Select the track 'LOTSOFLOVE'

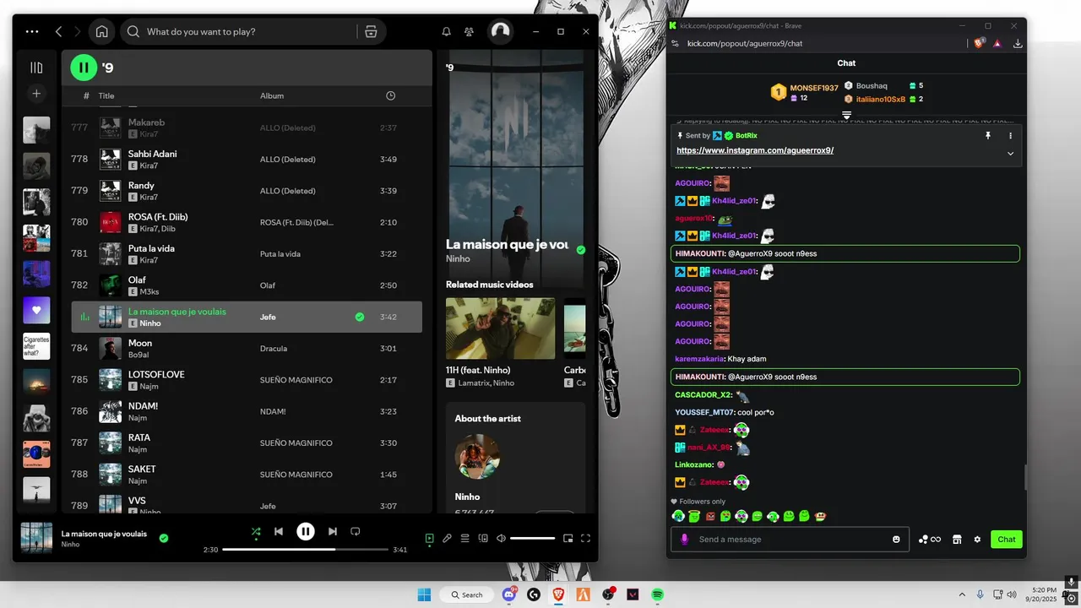[247, 379]
